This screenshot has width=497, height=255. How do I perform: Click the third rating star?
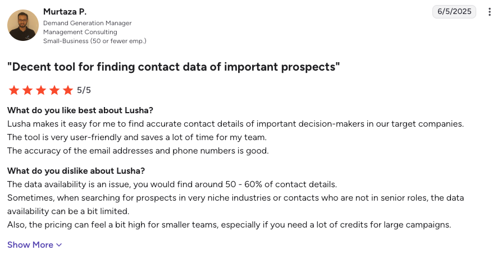[41, 90]
